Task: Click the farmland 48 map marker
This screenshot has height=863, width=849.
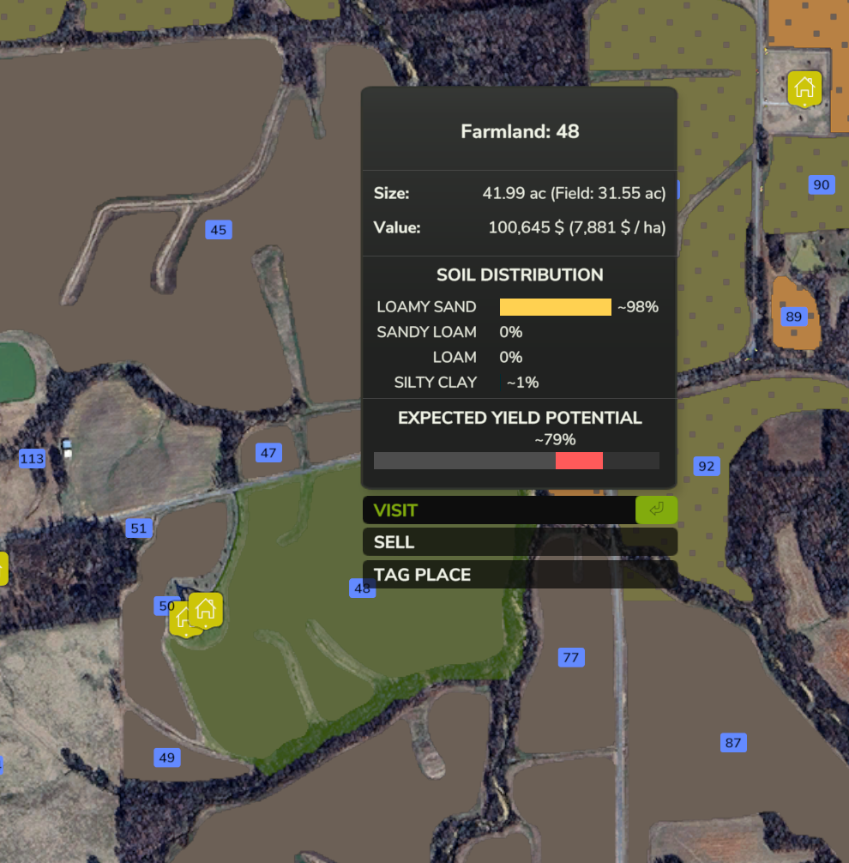Action: pyautogui.click(x=362, y=588)
